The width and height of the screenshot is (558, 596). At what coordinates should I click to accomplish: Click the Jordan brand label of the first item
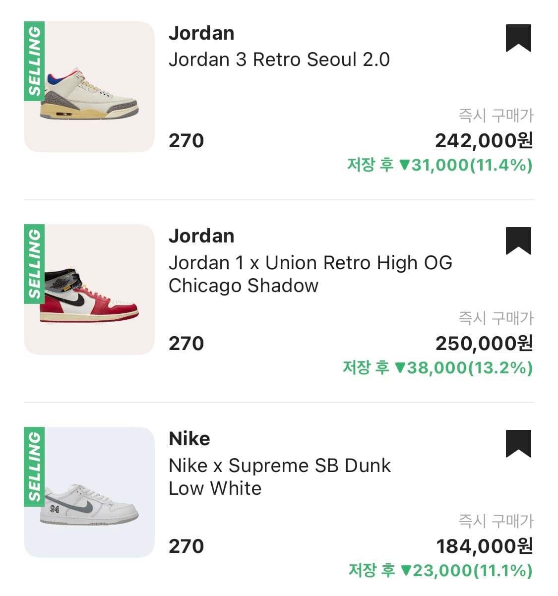coord(201,33)
